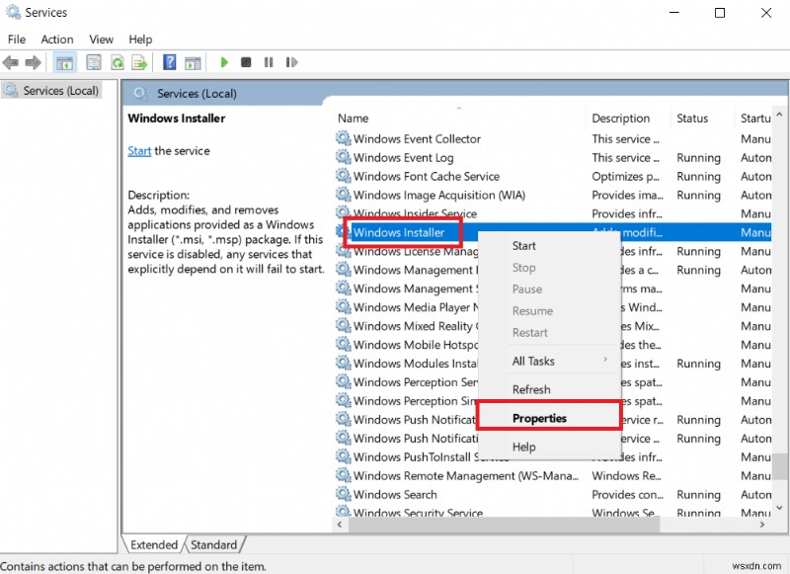Choose Refresh in the context menu
The height and width of the screenshot is (574, 790).
click(x=531, y=389)
